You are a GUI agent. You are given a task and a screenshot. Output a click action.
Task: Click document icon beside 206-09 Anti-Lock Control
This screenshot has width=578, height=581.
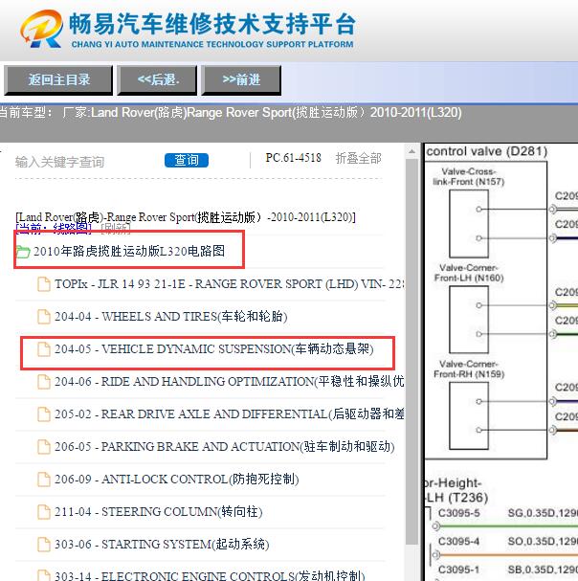click(44, 480)
